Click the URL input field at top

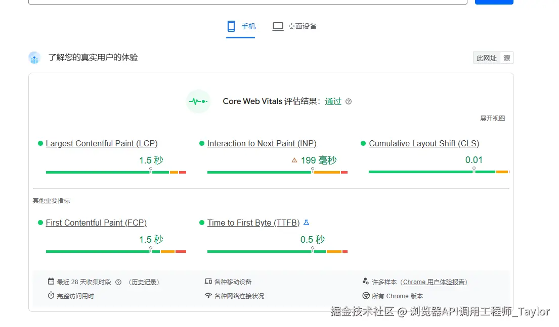pyautogui.click(x=248, y=2)
